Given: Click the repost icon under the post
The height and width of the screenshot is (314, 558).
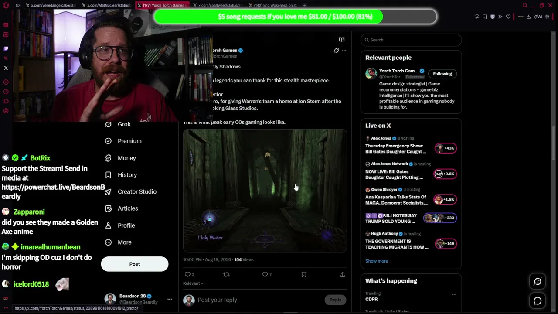Looking at the screenshot, I should pos(226,274).
